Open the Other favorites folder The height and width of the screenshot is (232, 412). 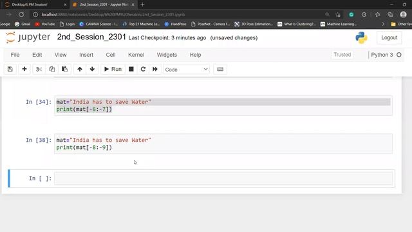pos(401,24)
